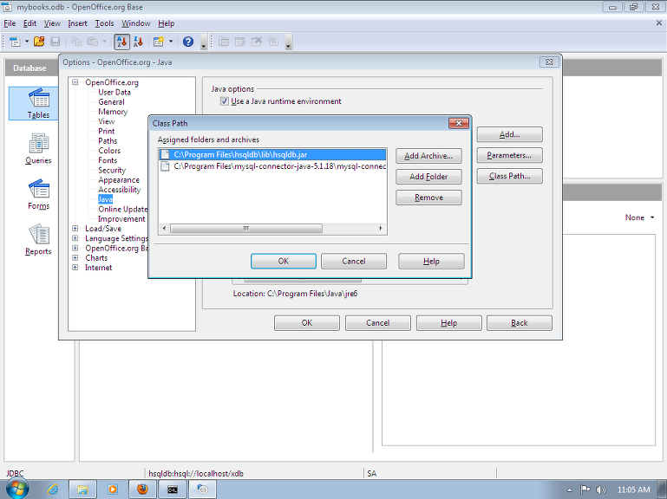Open the Forms section in Database pane
This screenshot has height=499, width=667.
[x=38, y=194]
